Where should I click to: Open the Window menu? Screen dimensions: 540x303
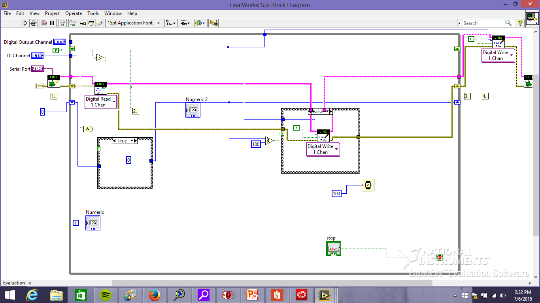tap(113, 13)
